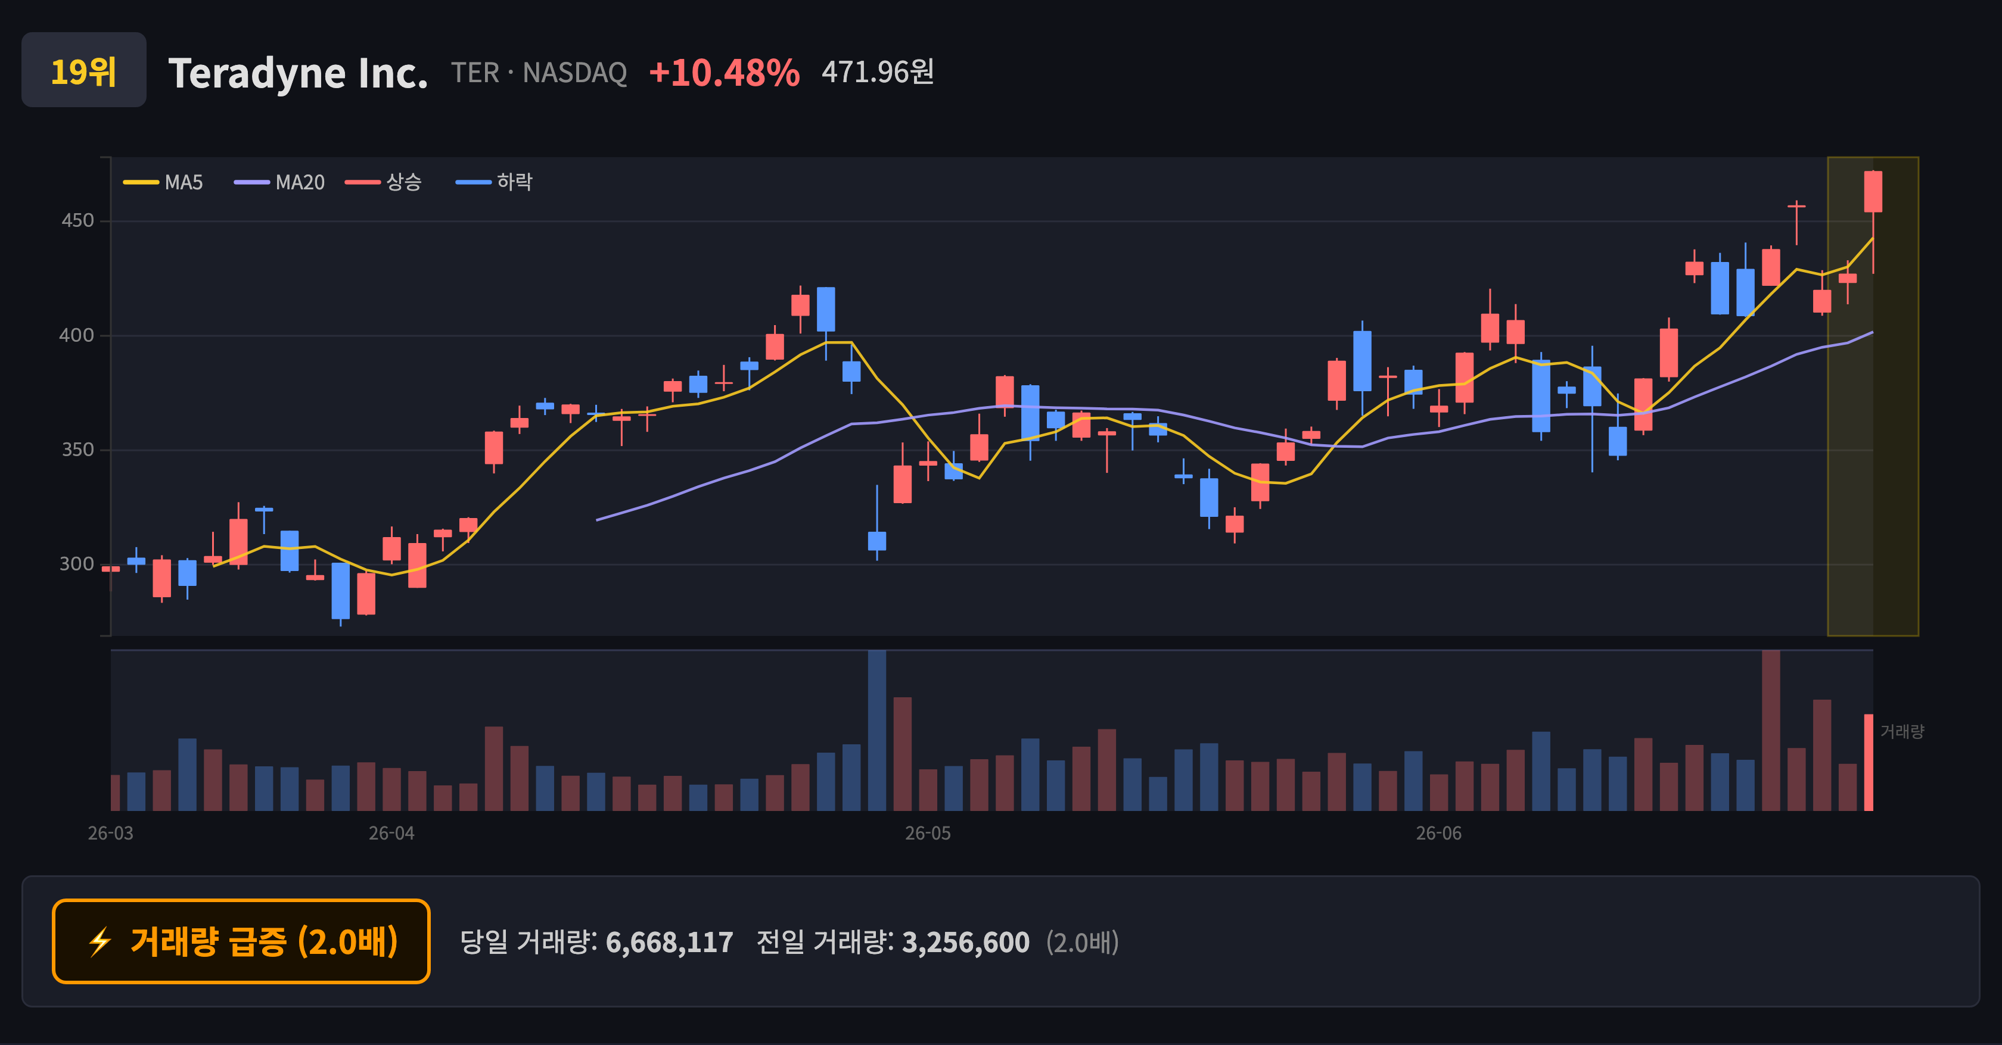Click the 350 y-axis label

click(x=77, y=450)
